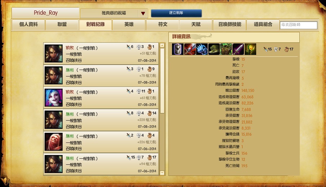This screenshot has width=326, height=187.
Task: Click the match list scroll up arrow
Action: (x=162, y=45)
